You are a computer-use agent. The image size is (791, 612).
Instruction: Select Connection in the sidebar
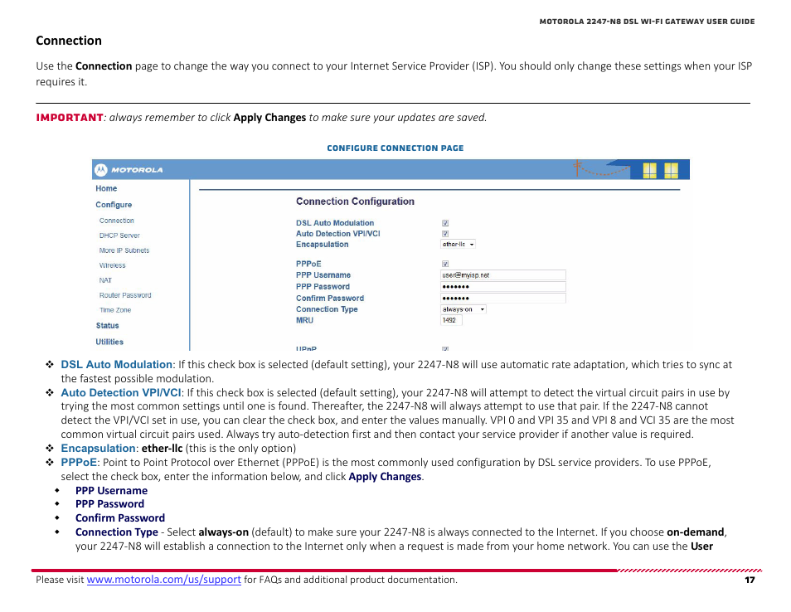point(117,221)
